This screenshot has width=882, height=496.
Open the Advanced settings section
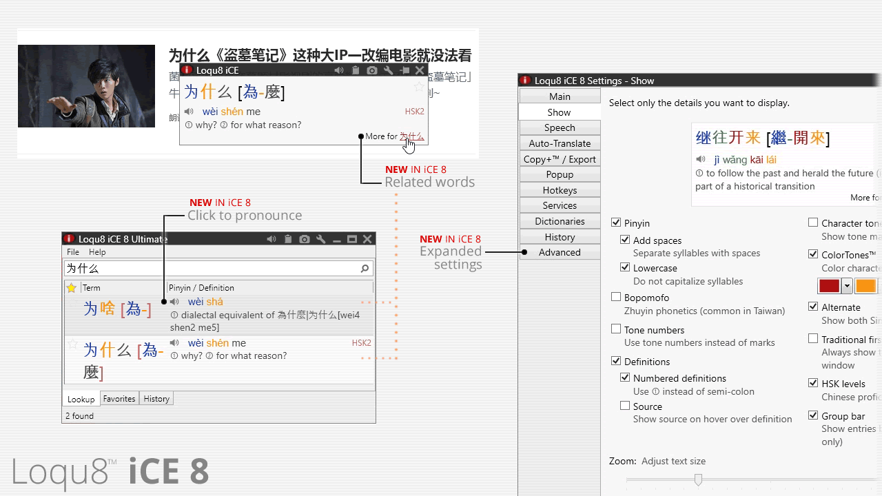click(x=560, y=252)
